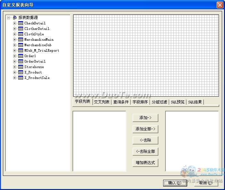Click the Storehouse table icon
225x190 pixels.
pyautogui.click(x=21, y=67)
